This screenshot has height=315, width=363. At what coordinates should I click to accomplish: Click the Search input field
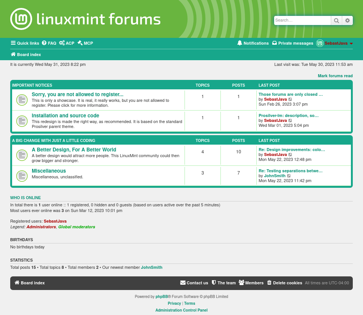302,20
